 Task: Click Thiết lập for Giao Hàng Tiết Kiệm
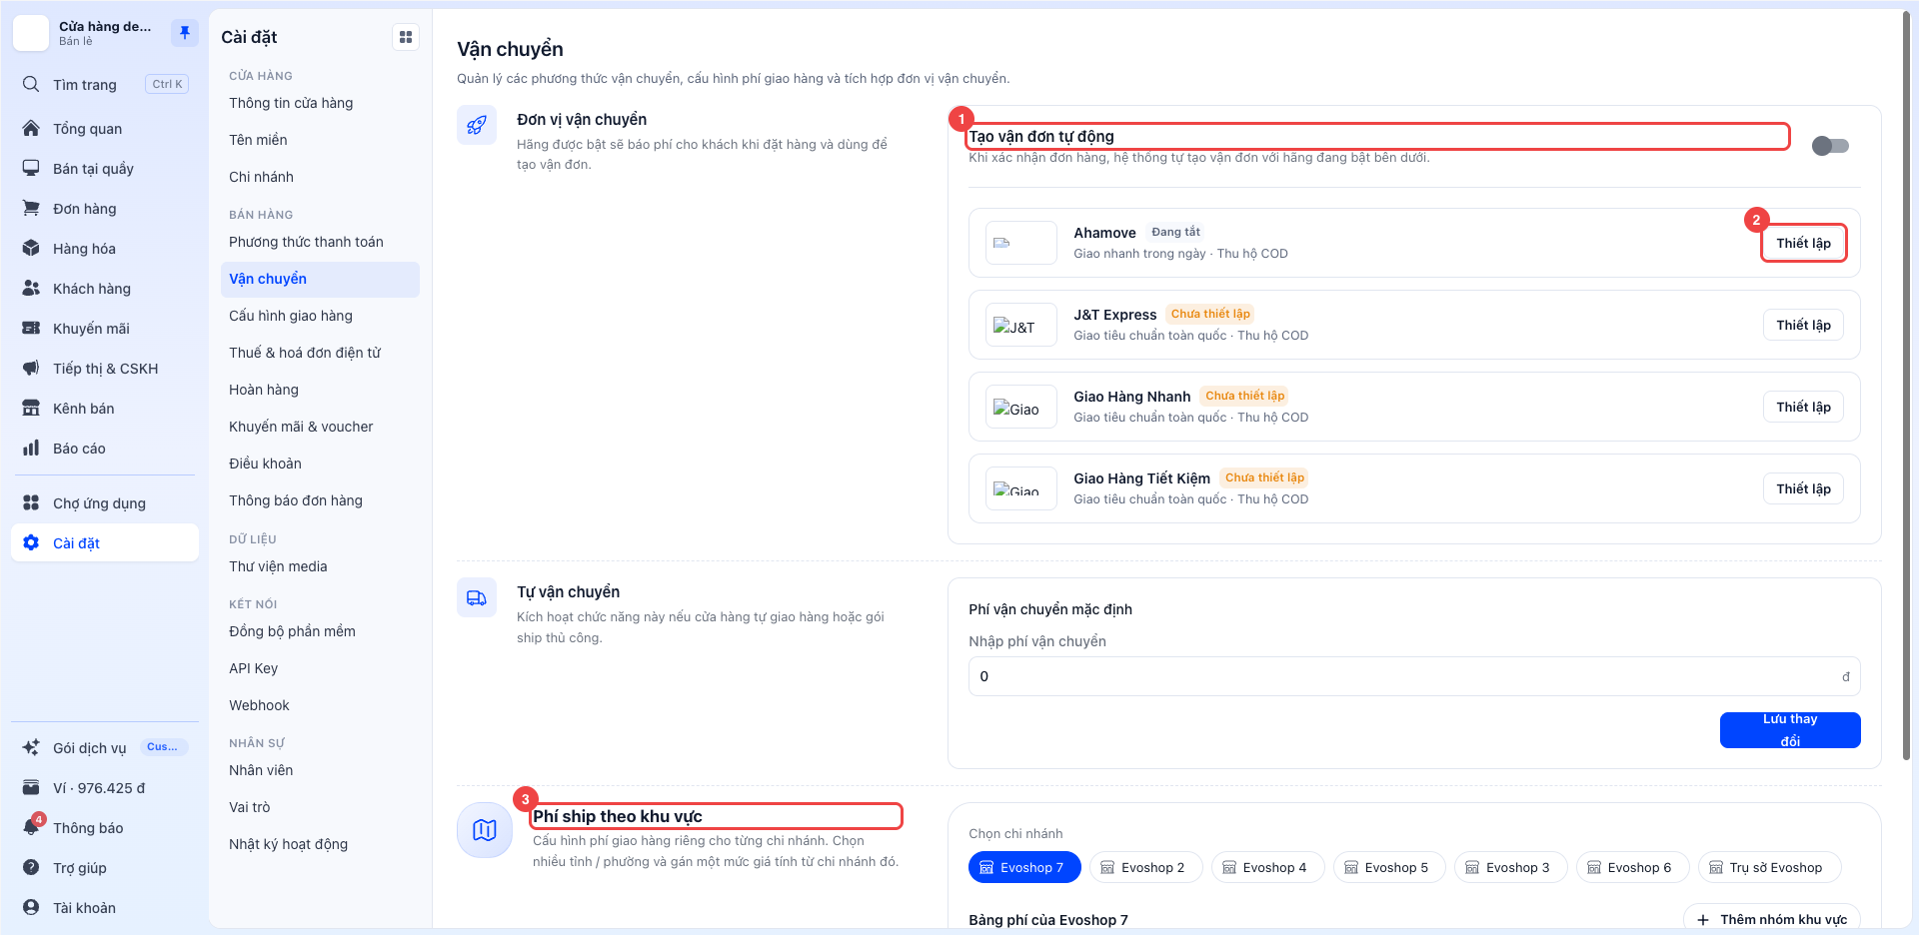pyautogui.click(x=1803, y=488)
